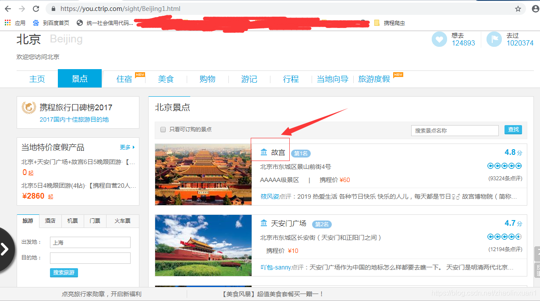Open the 天安门广场 attraction link
This screenshot has width=540, height=301.
288,224
